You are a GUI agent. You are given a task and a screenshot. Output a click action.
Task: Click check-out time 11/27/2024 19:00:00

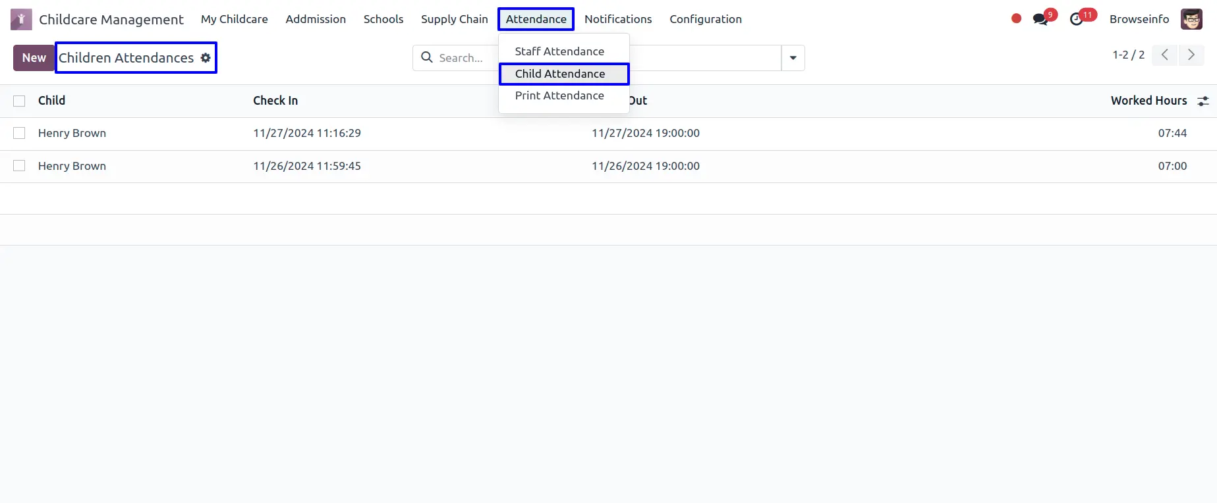point(646,133)
